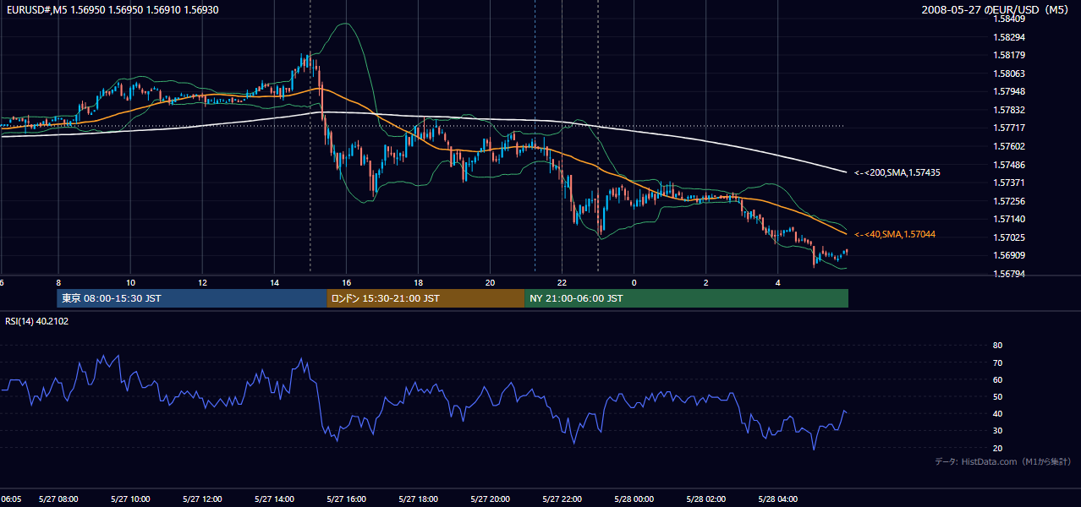This screenshot has height=507, width=1081.
Task: Click RSI scale level 30
Action: coord(997,431)
